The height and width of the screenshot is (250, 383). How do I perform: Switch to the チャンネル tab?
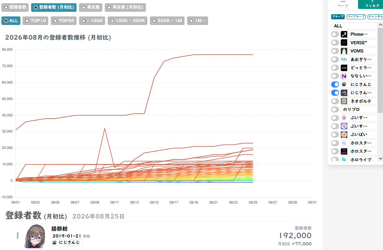click(x=375, y=16)
